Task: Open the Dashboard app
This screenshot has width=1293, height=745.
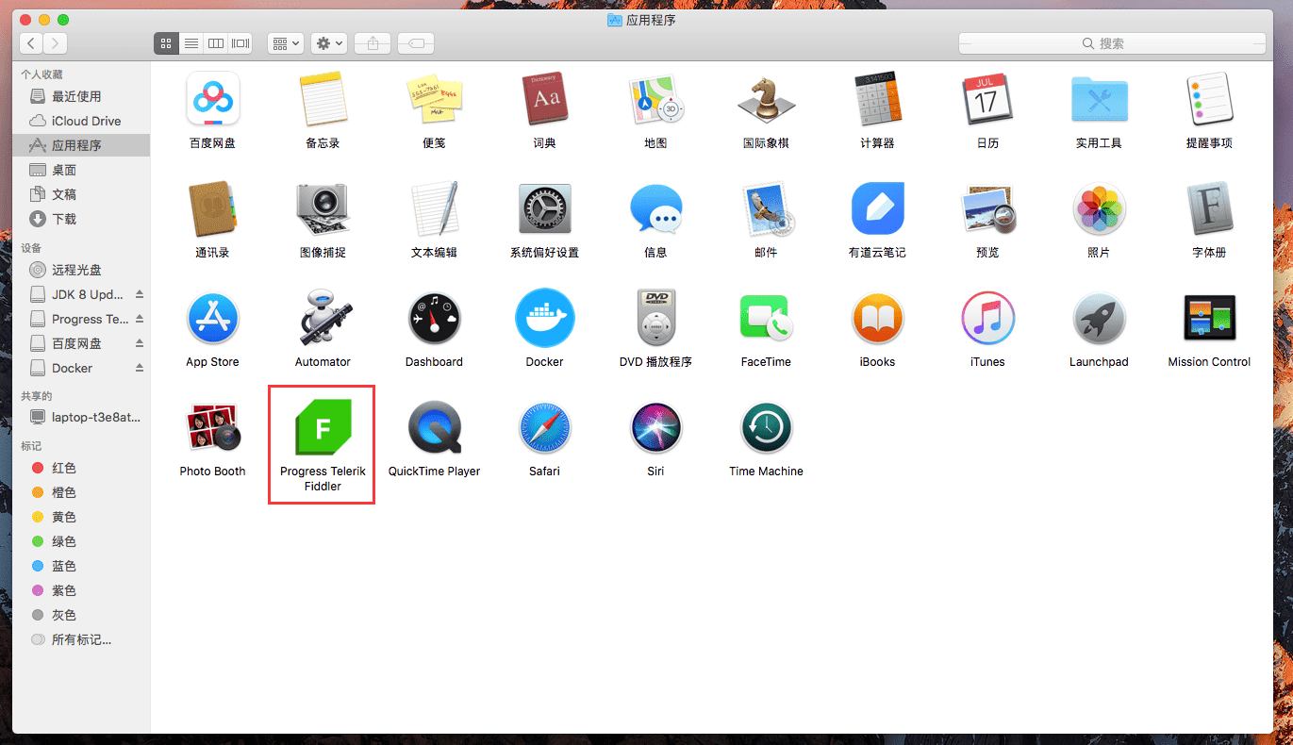Action: 434,318
